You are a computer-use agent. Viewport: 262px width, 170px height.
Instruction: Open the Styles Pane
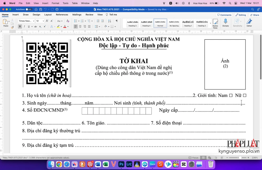tap(215, 23)
